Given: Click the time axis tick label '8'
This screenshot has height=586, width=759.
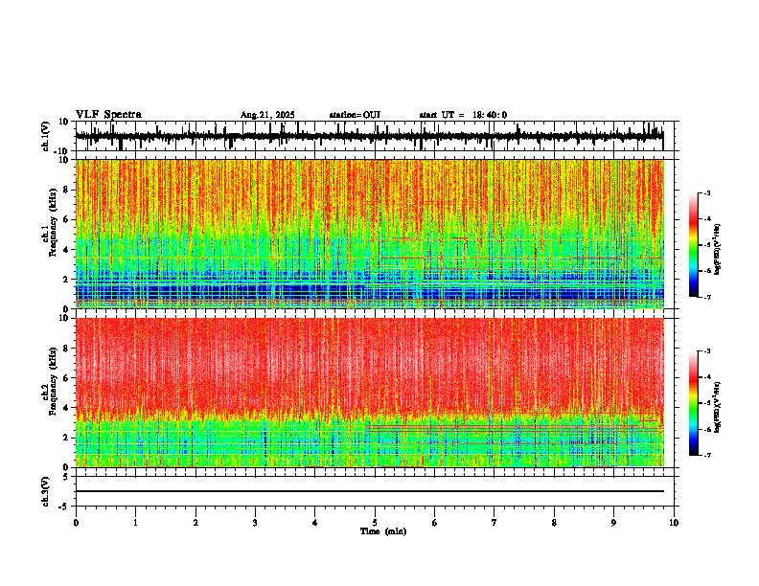Looking at the screenshot, I should coord(554,523).
